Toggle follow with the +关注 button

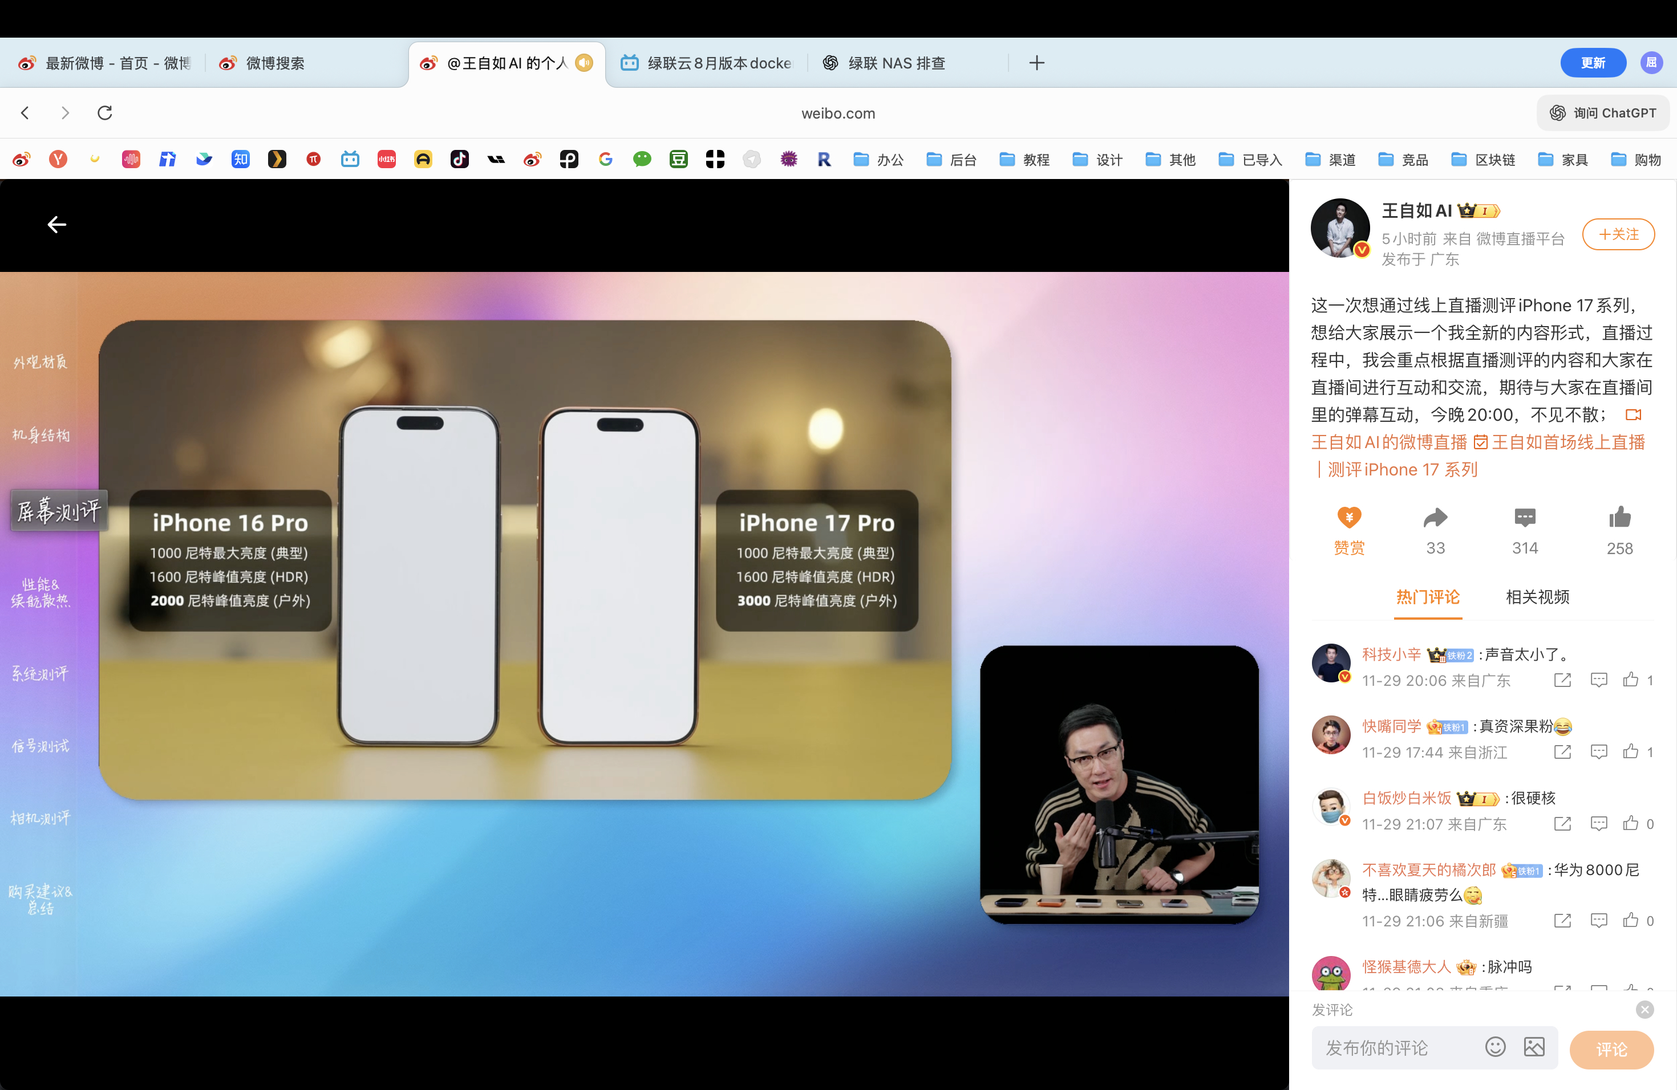pos(1618,234)
